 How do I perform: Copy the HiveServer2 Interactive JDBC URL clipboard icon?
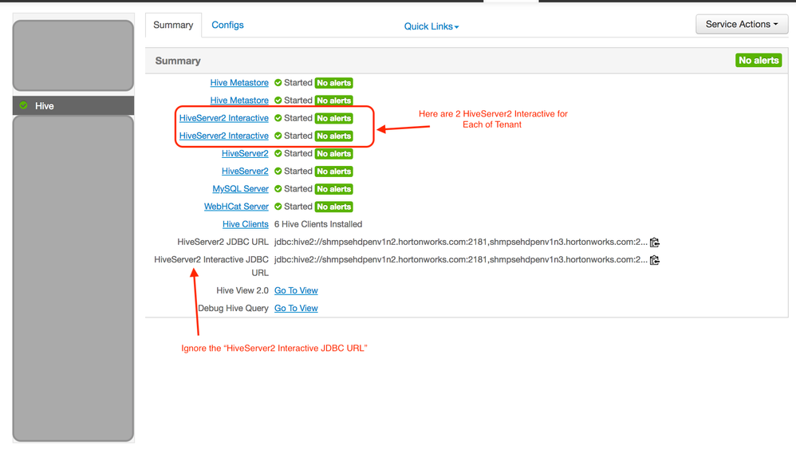[655, 260]
